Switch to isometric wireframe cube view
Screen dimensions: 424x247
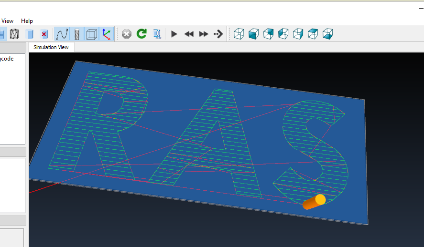pyautogui.click(x=239, y=34)
